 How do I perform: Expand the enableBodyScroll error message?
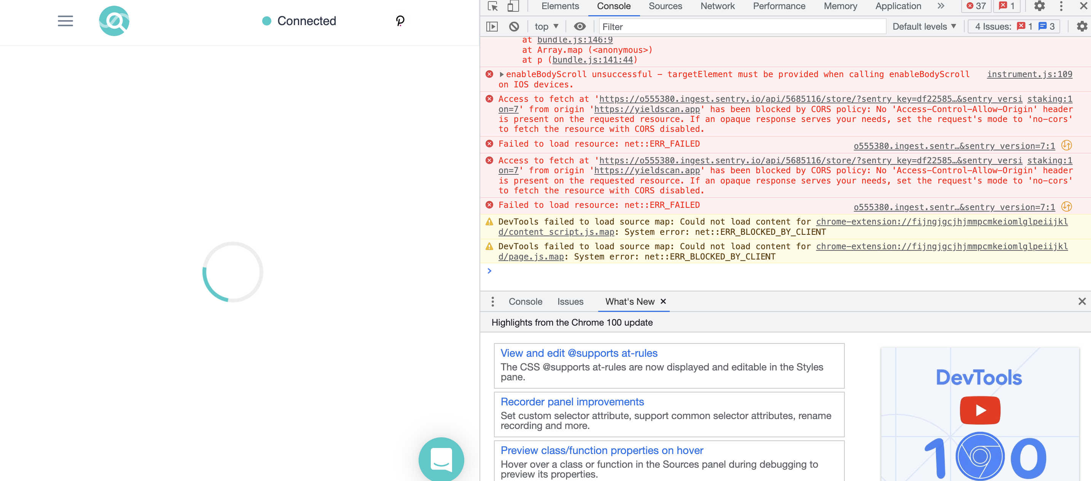(502, 74)
